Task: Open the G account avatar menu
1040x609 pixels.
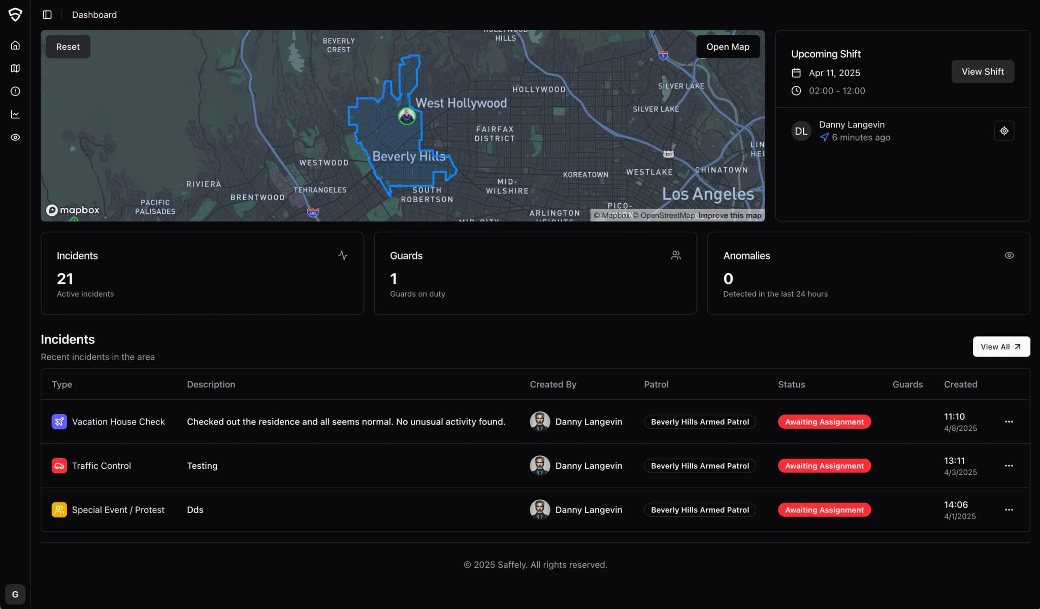Action: click(15, 594)
